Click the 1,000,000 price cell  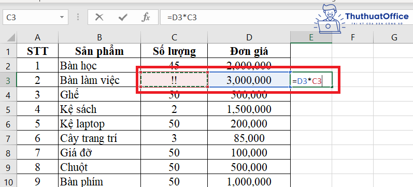[x=249, y=181]
